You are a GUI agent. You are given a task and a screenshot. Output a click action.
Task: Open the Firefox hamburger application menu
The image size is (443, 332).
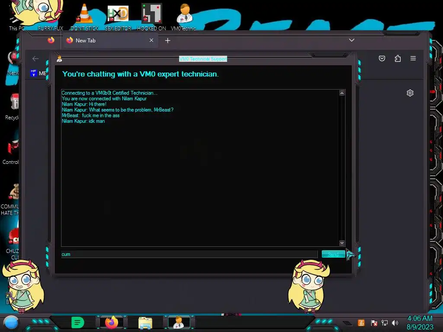413,58
